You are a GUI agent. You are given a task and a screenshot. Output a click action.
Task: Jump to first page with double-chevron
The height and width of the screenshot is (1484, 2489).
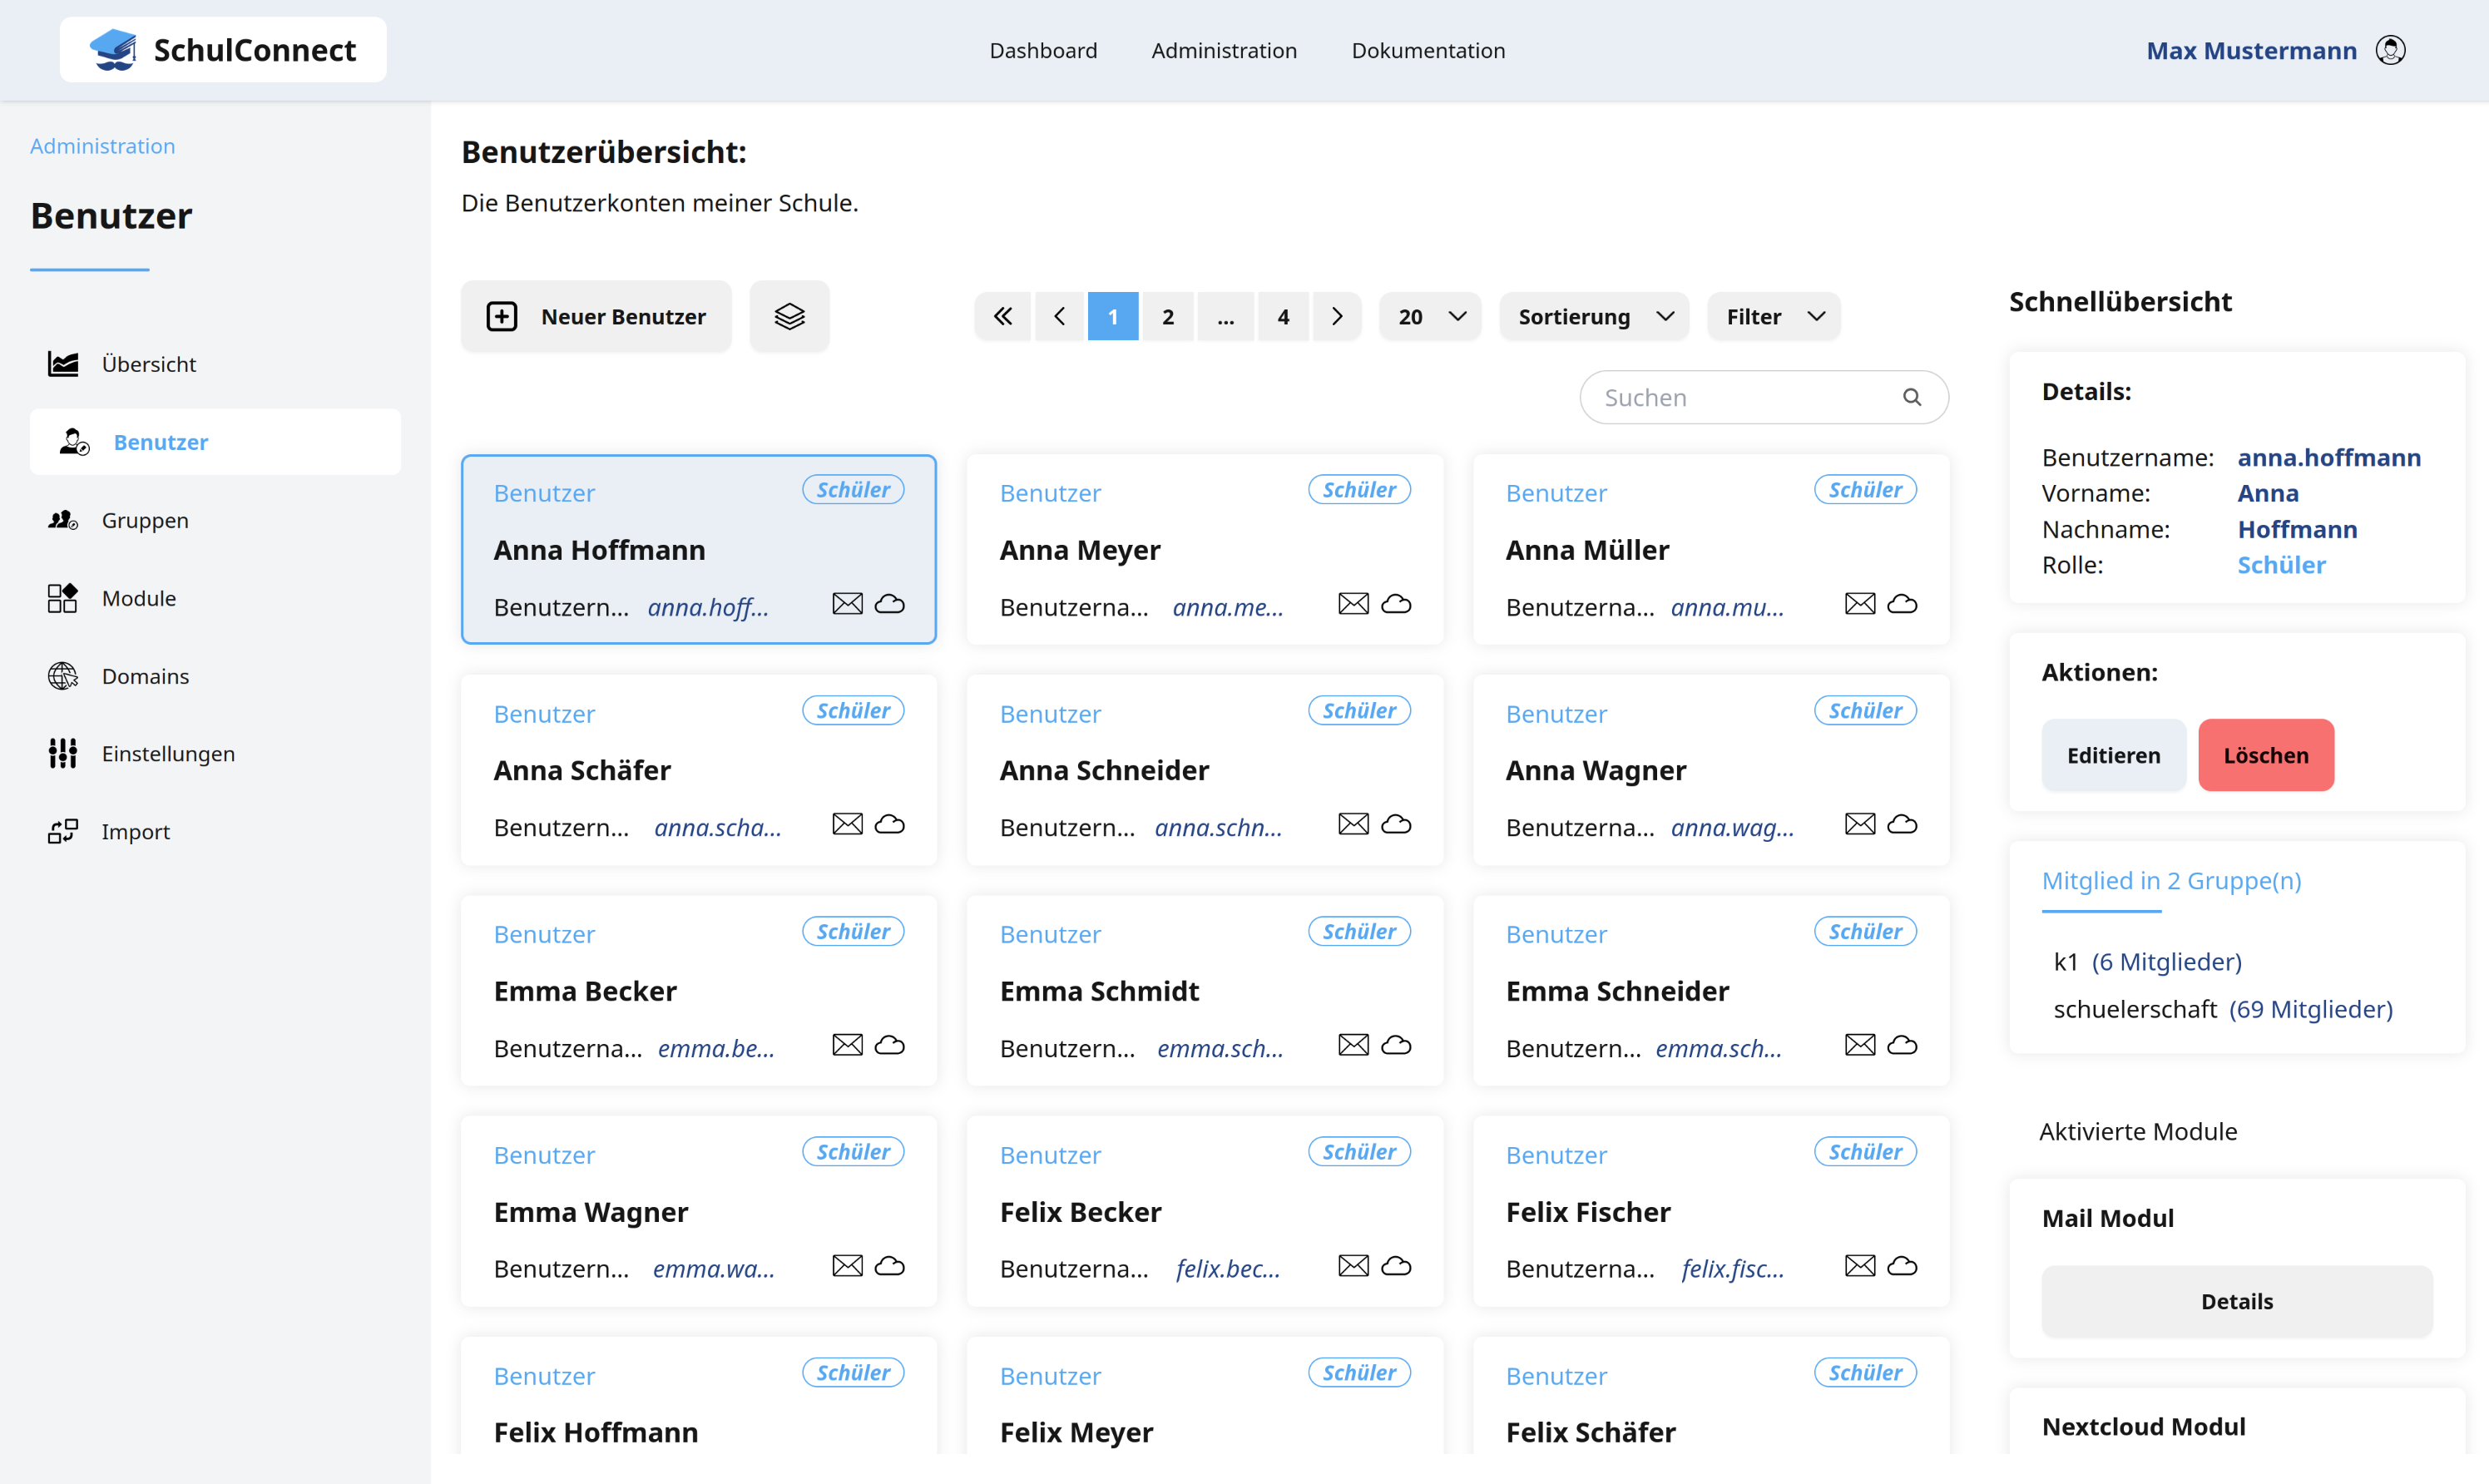(1003, 316)
